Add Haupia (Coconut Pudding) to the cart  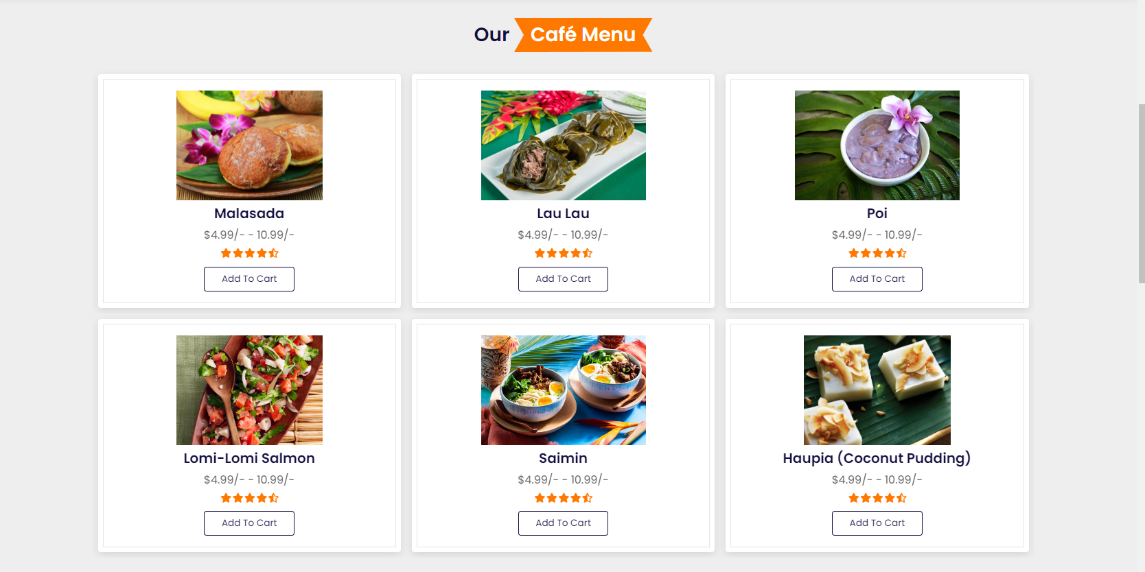877,523
